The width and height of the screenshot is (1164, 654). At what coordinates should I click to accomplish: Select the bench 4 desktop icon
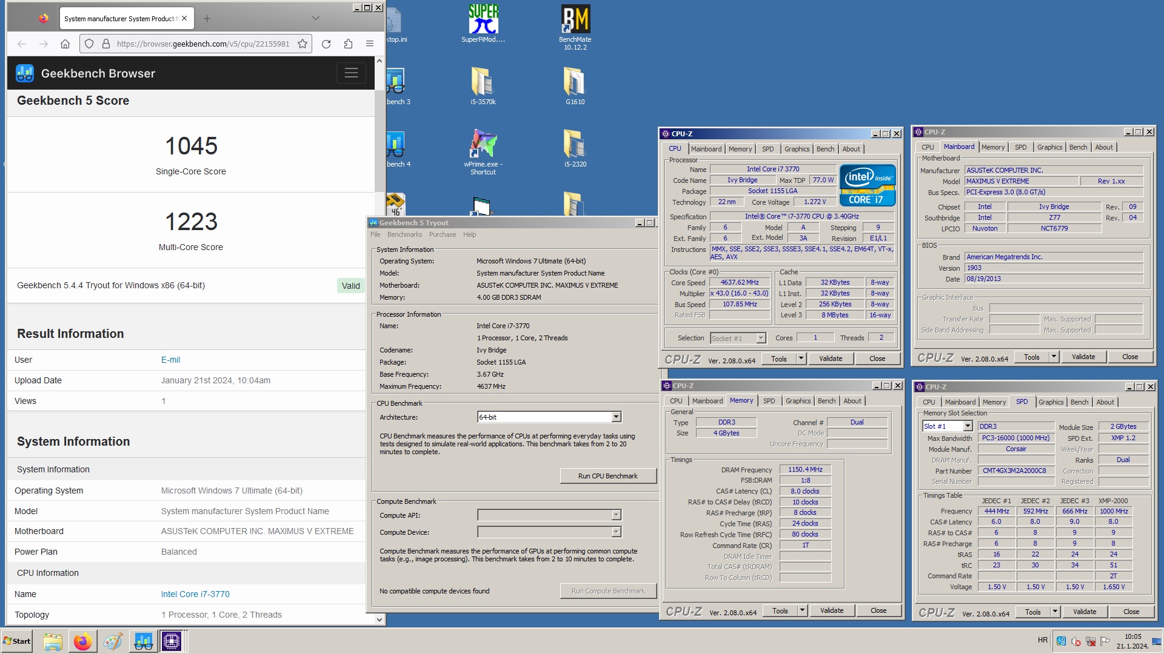click(398, 150)
